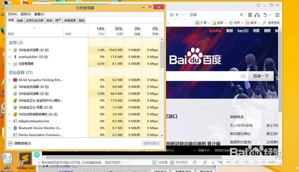The height and width of the screenshot is (172, 299).
Task: Click the 结束任务(E) button
Action: 152,143
